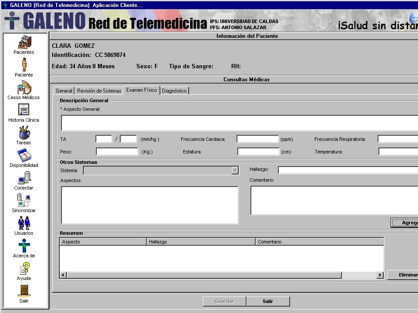Select the Examen Físico tab
Viewport: 418px width, 313px height.
pos(142,90)
